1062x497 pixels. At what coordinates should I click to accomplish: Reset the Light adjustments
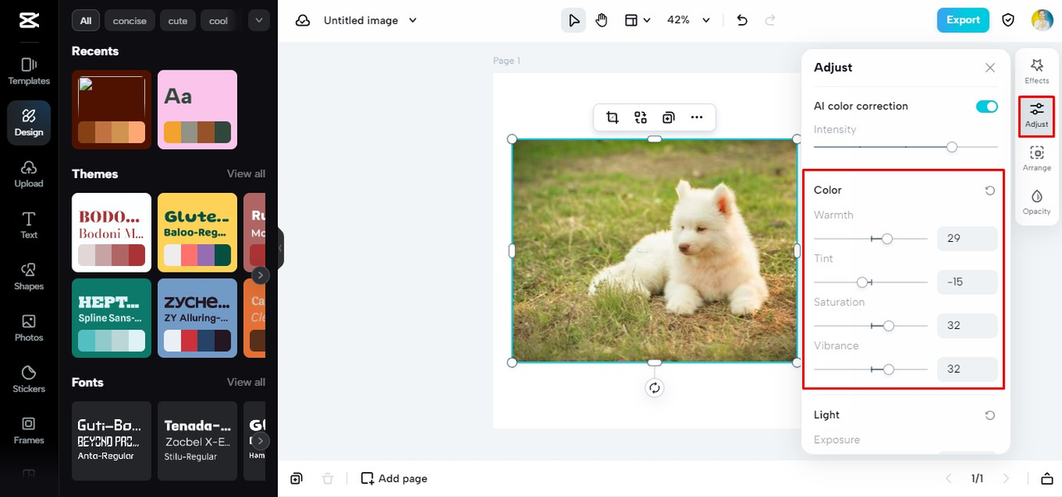990,415
